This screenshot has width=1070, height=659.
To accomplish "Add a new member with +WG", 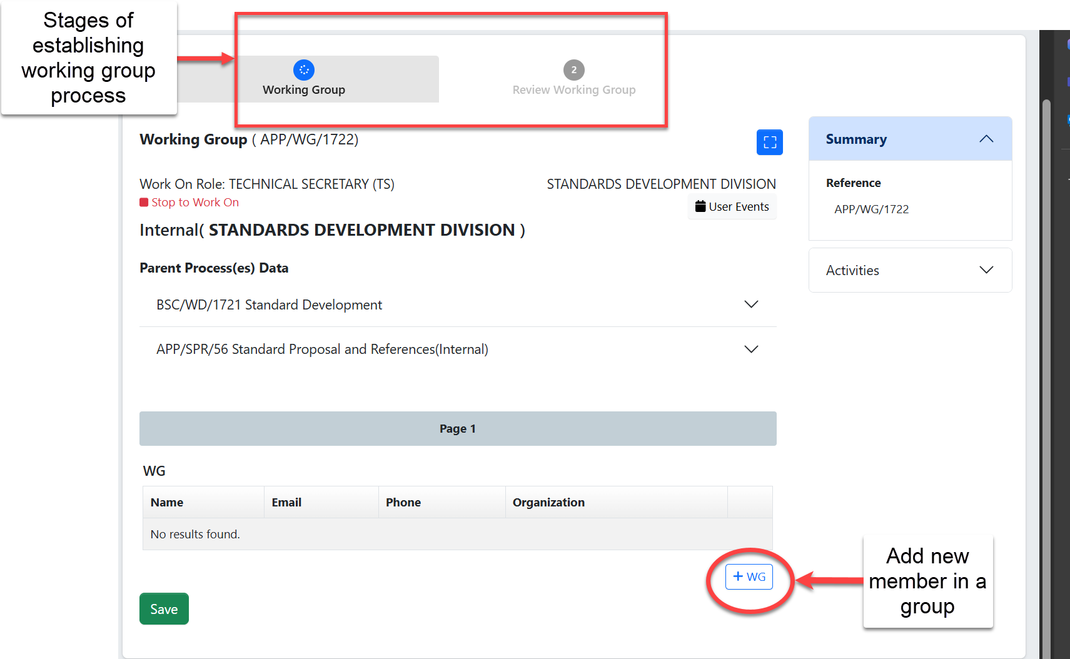I will pyautogui.click(x=749, y=576).
